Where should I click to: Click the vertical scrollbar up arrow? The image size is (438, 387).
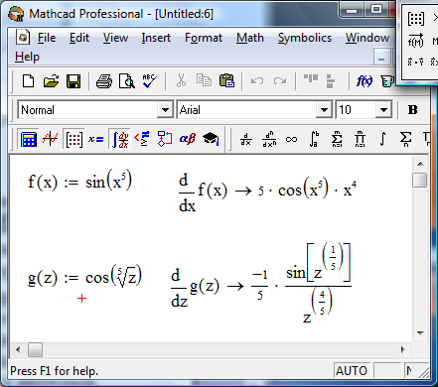click(x=420, y=164)
